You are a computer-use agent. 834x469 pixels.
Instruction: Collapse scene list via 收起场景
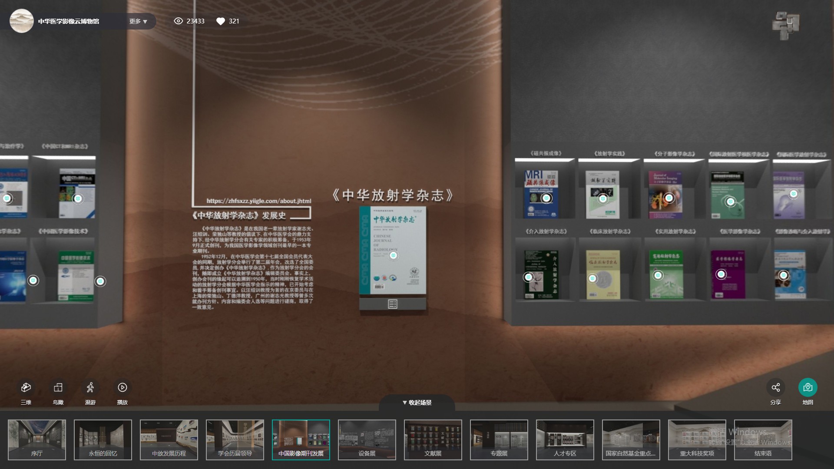click(x=417, y=403)
